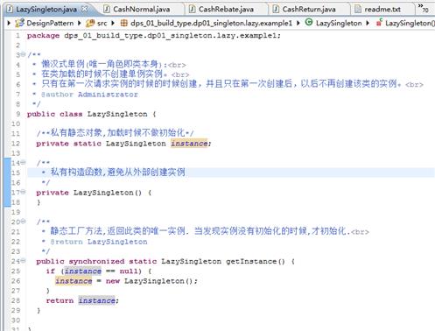
Task: Expand the breadcrumb arrow after DesignPattern
Action: click(79, 23)
